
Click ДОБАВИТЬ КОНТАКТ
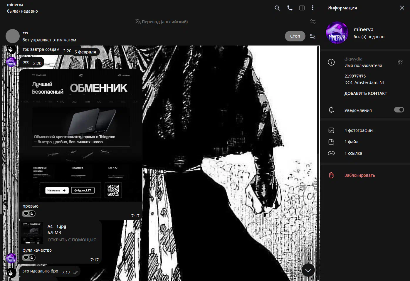tap(366, 93)
